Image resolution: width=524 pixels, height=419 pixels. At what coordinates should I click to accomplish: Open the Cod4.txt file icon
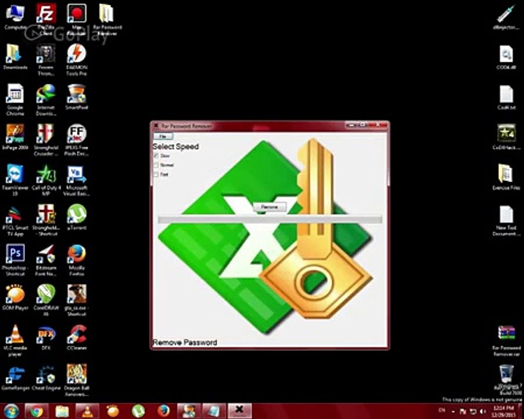click(x=506, y=97)
